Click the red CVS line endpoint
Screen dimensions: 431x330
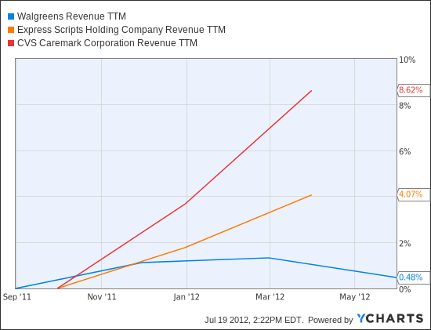pos(311,90)
